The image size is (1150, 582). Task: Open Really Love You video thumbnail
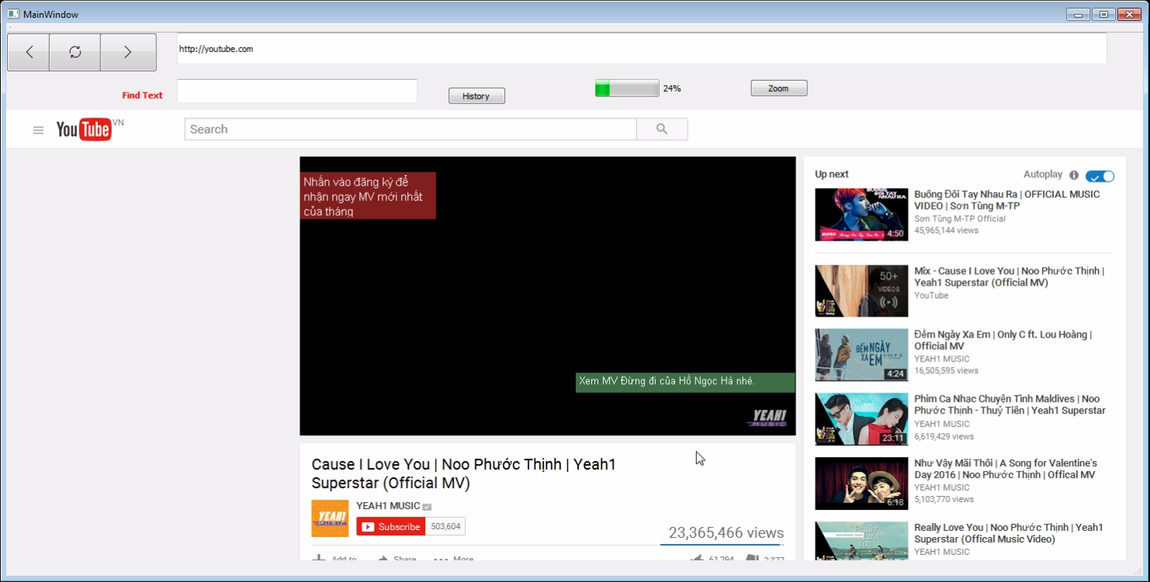point(861,541)
